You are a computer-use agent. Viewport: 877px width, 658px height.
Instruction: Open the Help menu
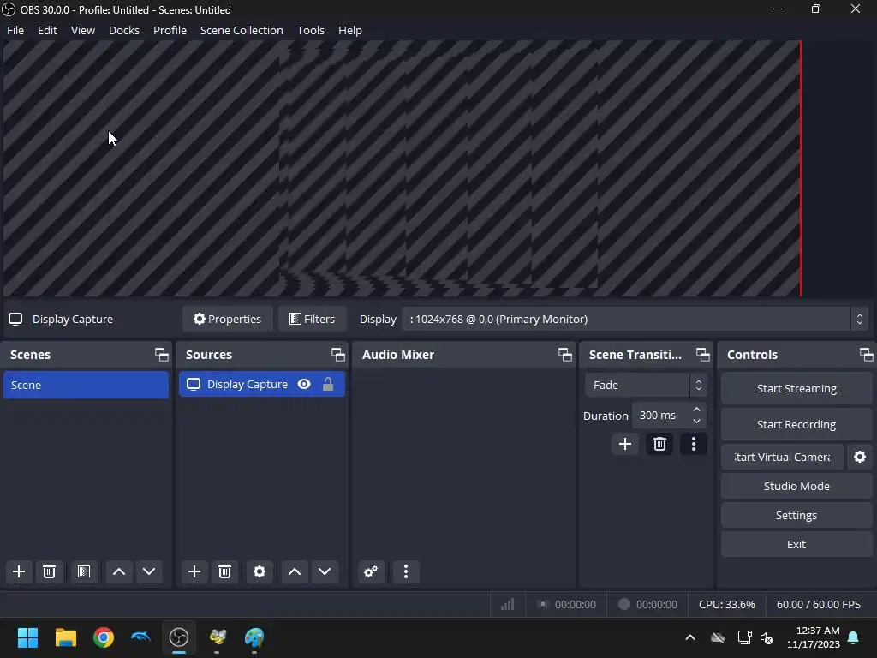(350, 30)
